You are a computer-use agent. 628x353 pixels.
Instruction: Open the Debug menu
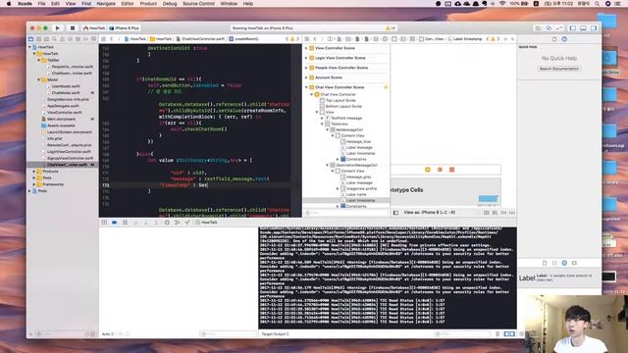(x=170, y=4)
